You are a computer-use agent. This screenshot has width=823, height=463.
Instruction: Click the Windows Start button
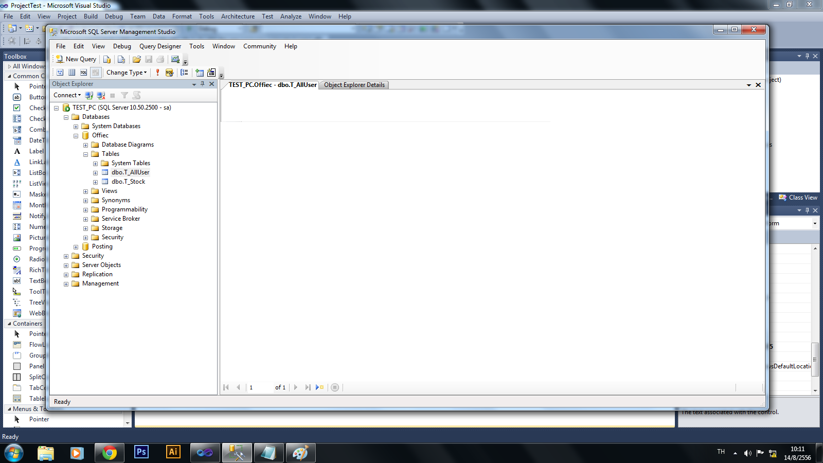tap(14, 453)
